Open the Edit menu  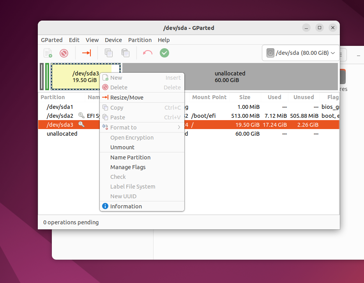[74, 40]
